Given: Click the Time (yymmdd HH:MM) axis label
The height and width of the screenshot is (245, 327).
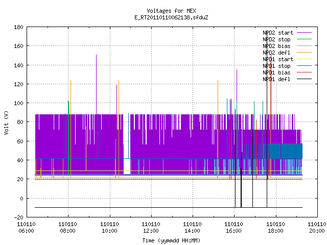Looking at the screenshot, I should point(171,240).
